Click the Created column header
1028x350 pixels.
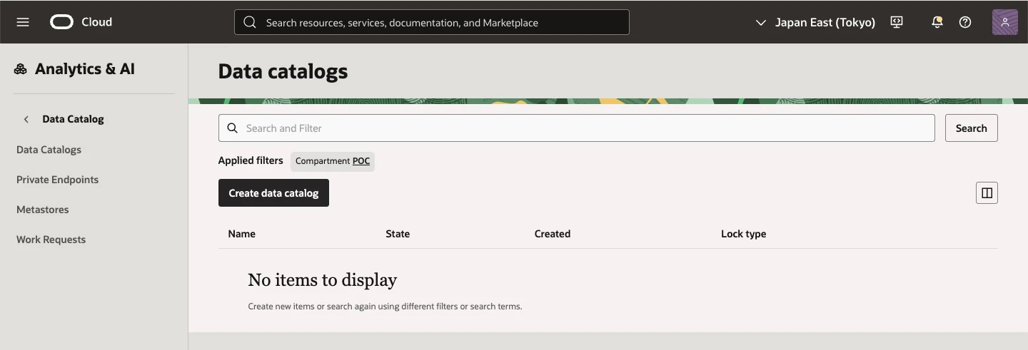pyautogui.click(x=553, y=234)
